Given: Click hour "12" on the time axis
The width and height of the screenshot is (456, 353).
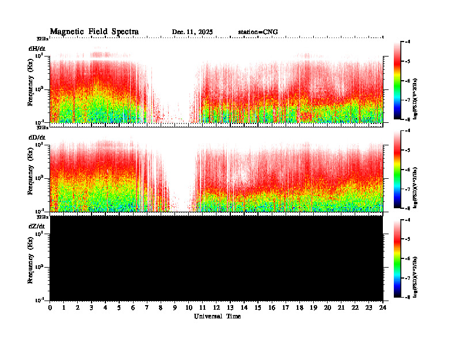Looking at the screenshot, I should [x=216, y=307].
